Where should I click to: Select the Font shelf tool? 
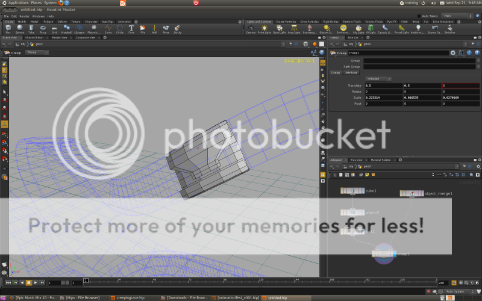[x=131, y=29]
